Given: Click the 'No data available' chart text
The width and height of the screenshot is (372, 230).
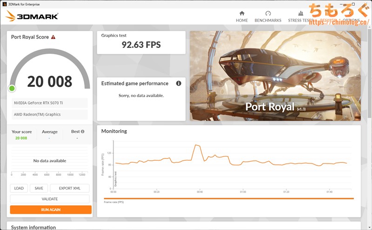Looking at the screenshot, I should pos(50,161).
